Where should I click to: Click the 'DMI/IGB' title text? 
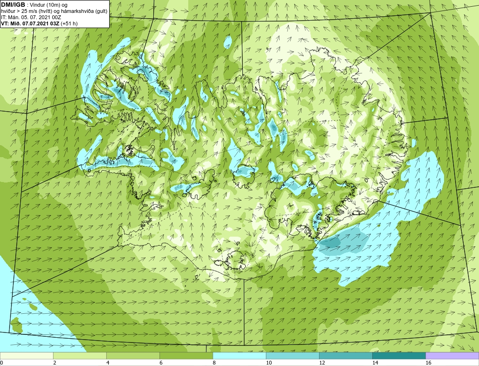(x=13, y=5)
